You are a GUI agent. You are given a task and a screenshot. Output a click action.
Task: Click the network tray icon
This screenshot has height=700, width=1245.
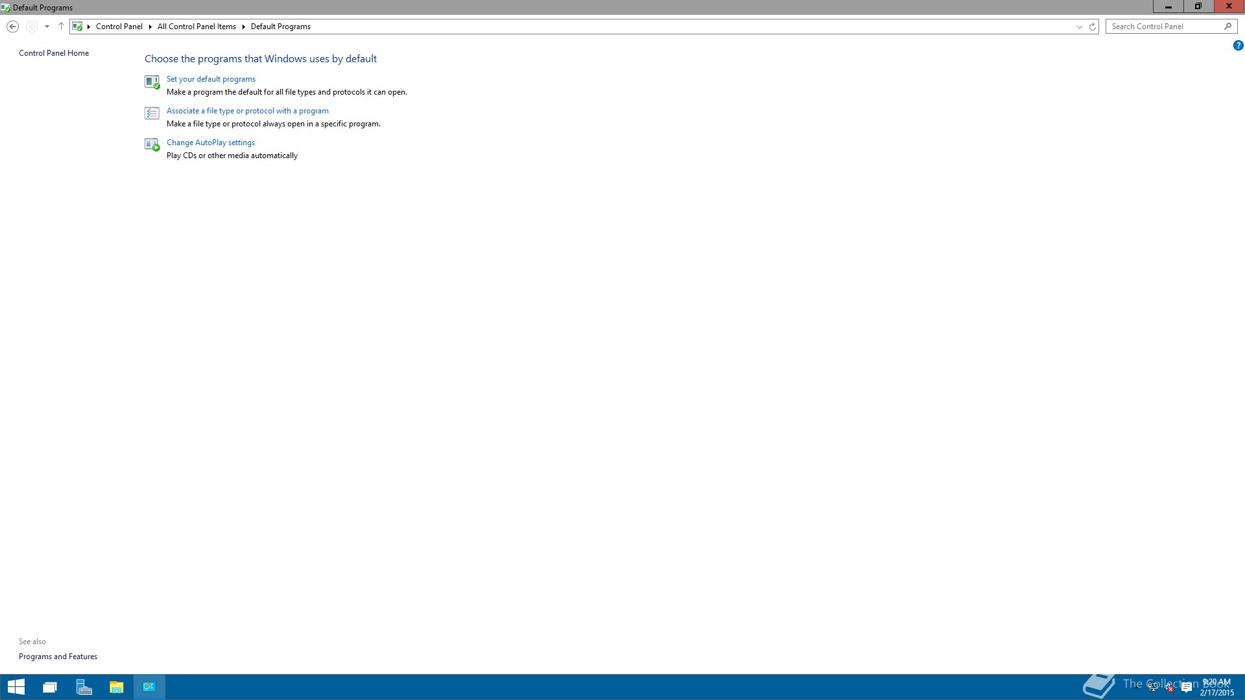coord(1153,688)
